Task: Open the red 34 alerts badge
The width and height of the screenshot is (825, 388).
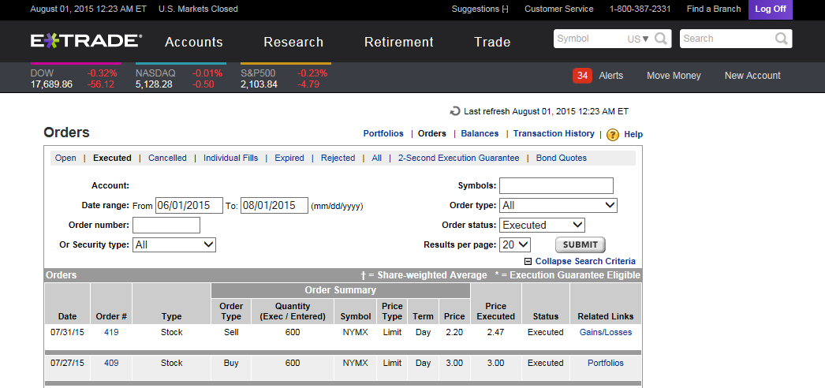Action: click(x=583, y=76)
